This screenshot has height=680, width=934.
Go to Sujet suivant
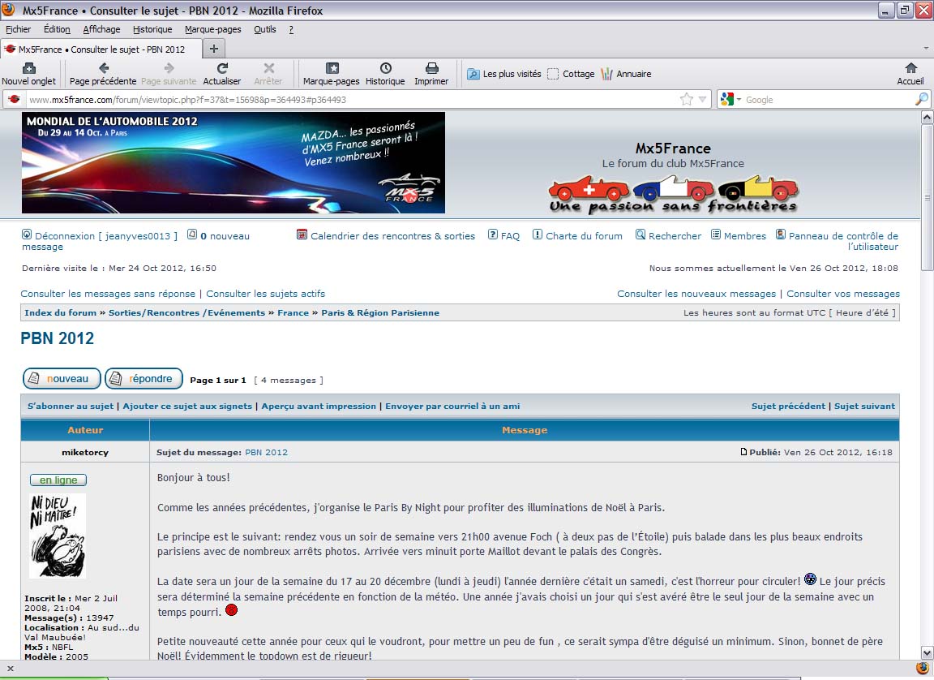[864, 407]
